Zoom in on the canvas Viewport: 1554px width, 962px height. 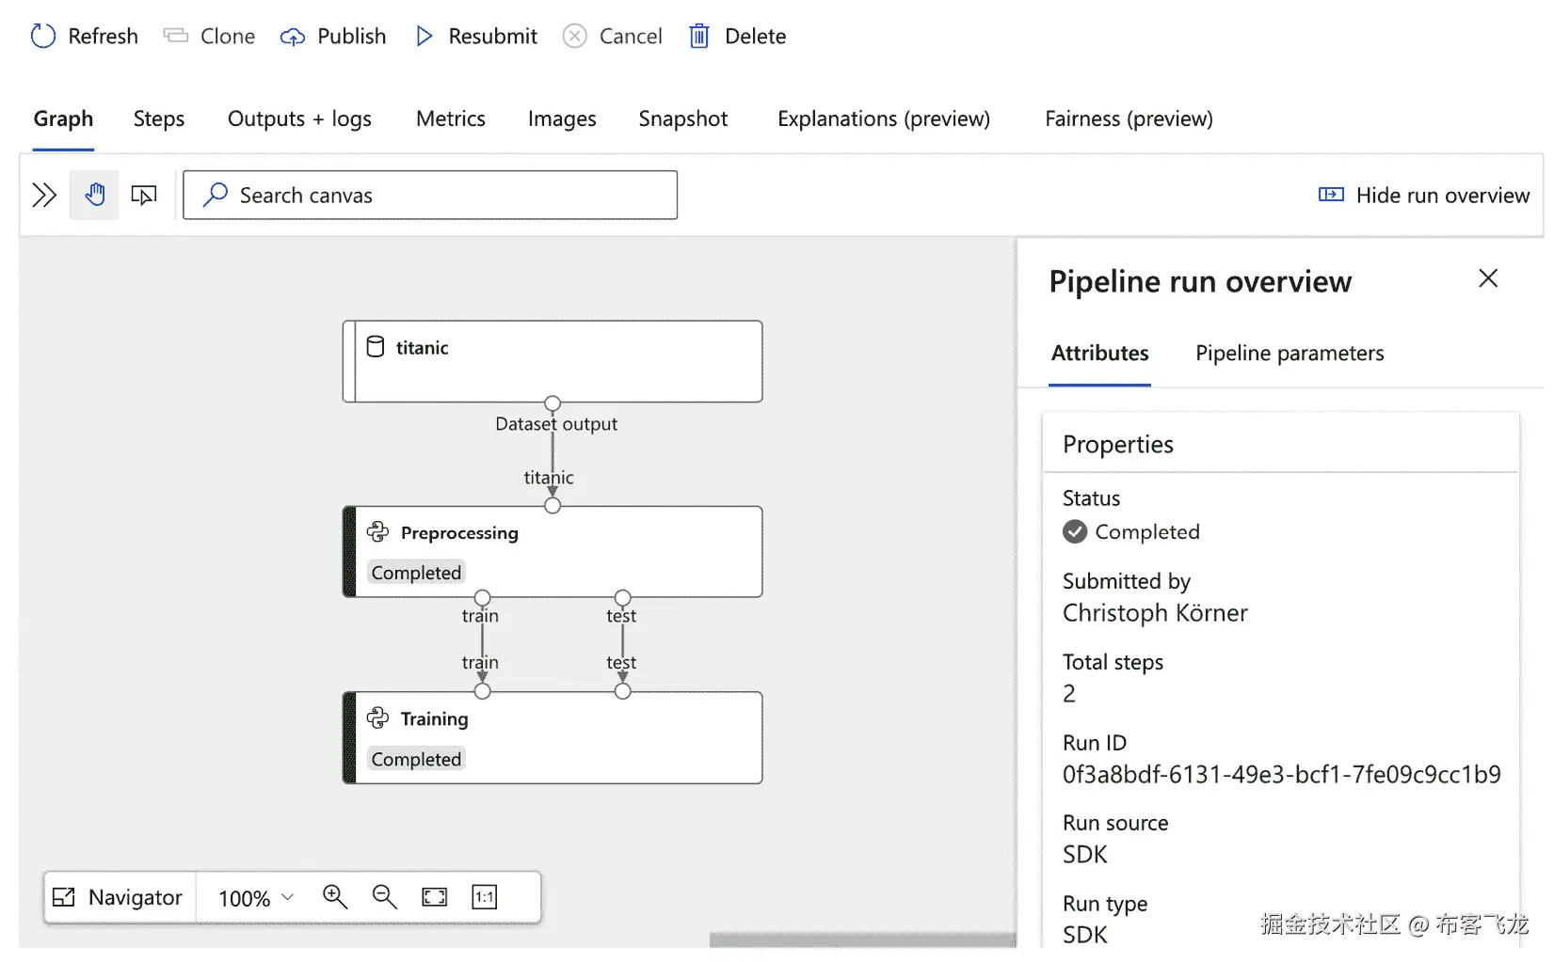[x=335, y=897]
